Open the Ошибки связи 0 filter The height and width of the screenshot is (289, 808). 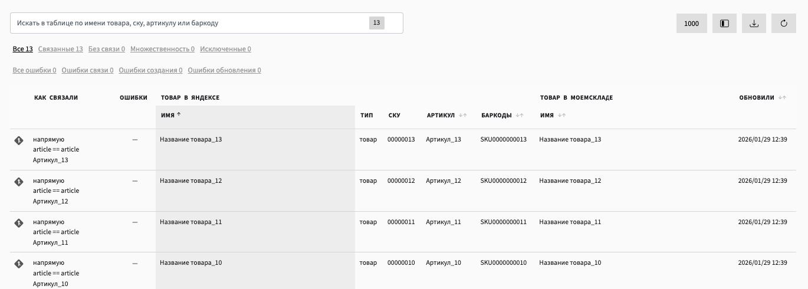88,70
